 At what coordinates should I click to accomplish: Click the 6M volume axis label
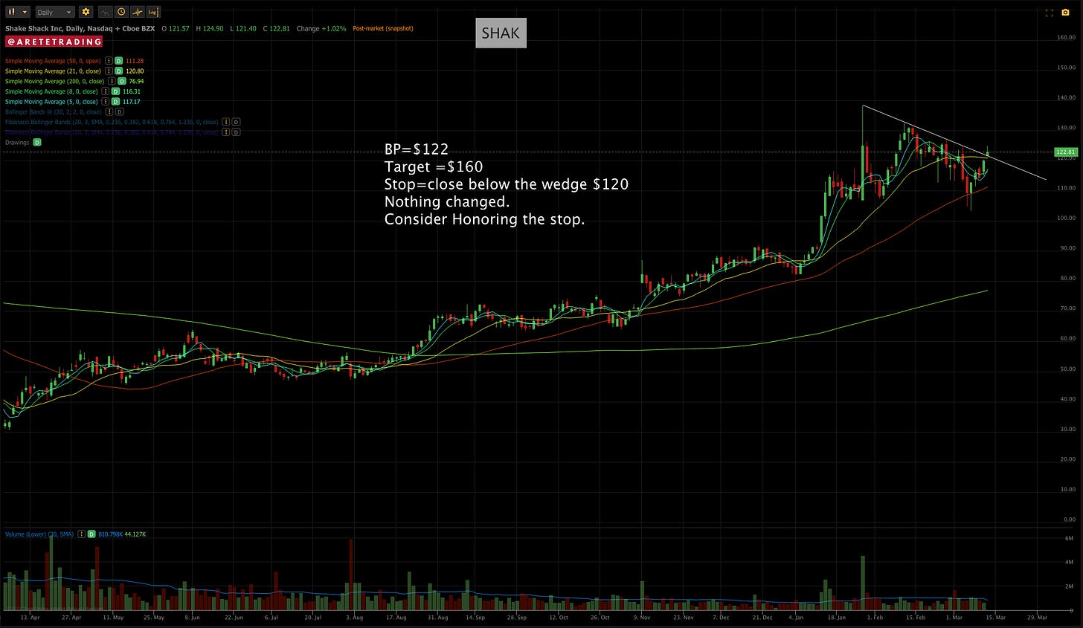tap(1069, 538)
